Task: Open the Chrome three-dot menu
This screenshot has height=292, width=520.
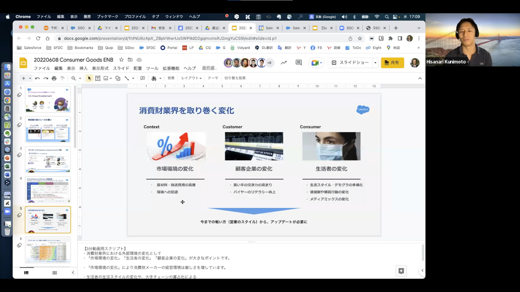Action: pos(419,38)
